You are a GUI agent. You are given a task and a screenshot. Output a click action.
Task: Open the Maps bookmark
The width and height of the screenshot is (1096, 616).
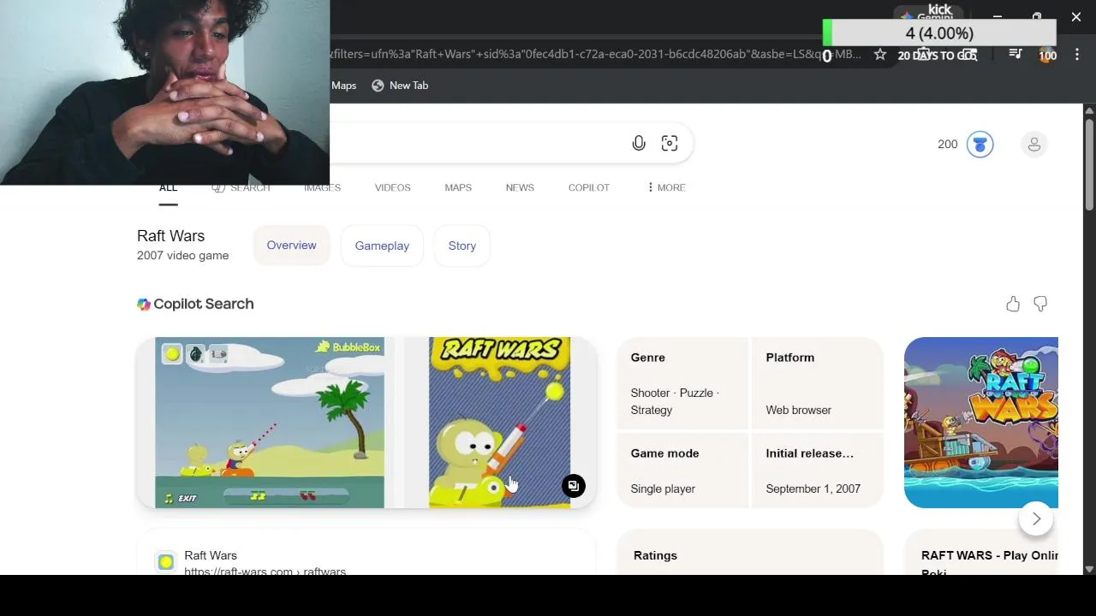343,86
